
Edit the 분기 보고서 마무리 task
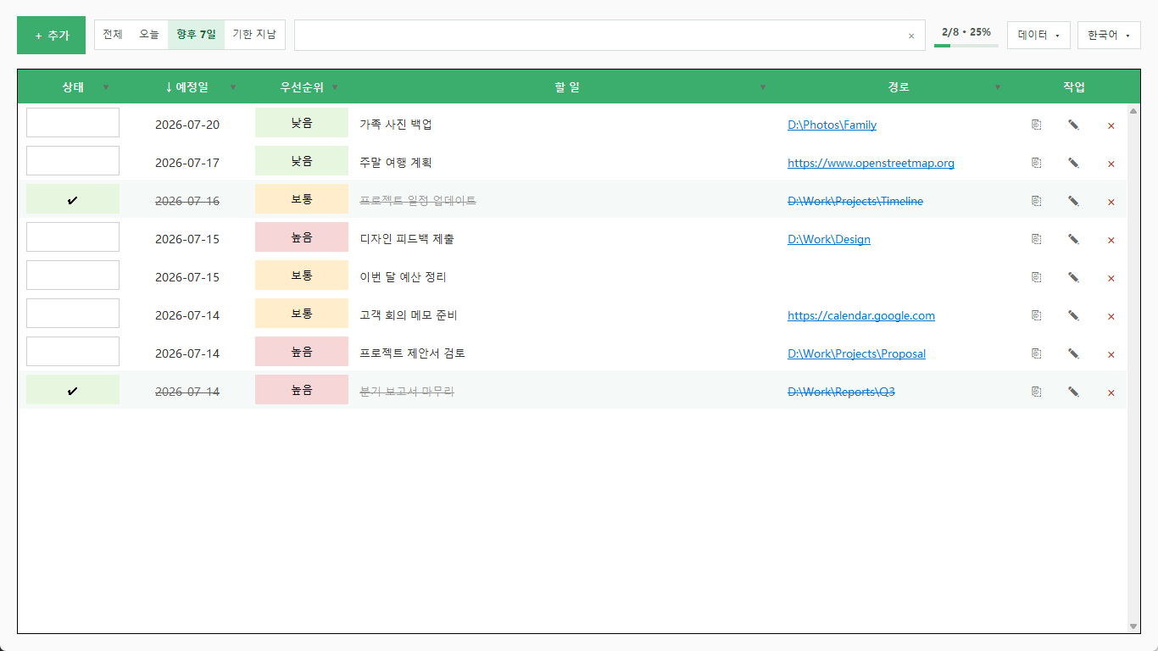pyautogui.click(x=1073, y=392)
